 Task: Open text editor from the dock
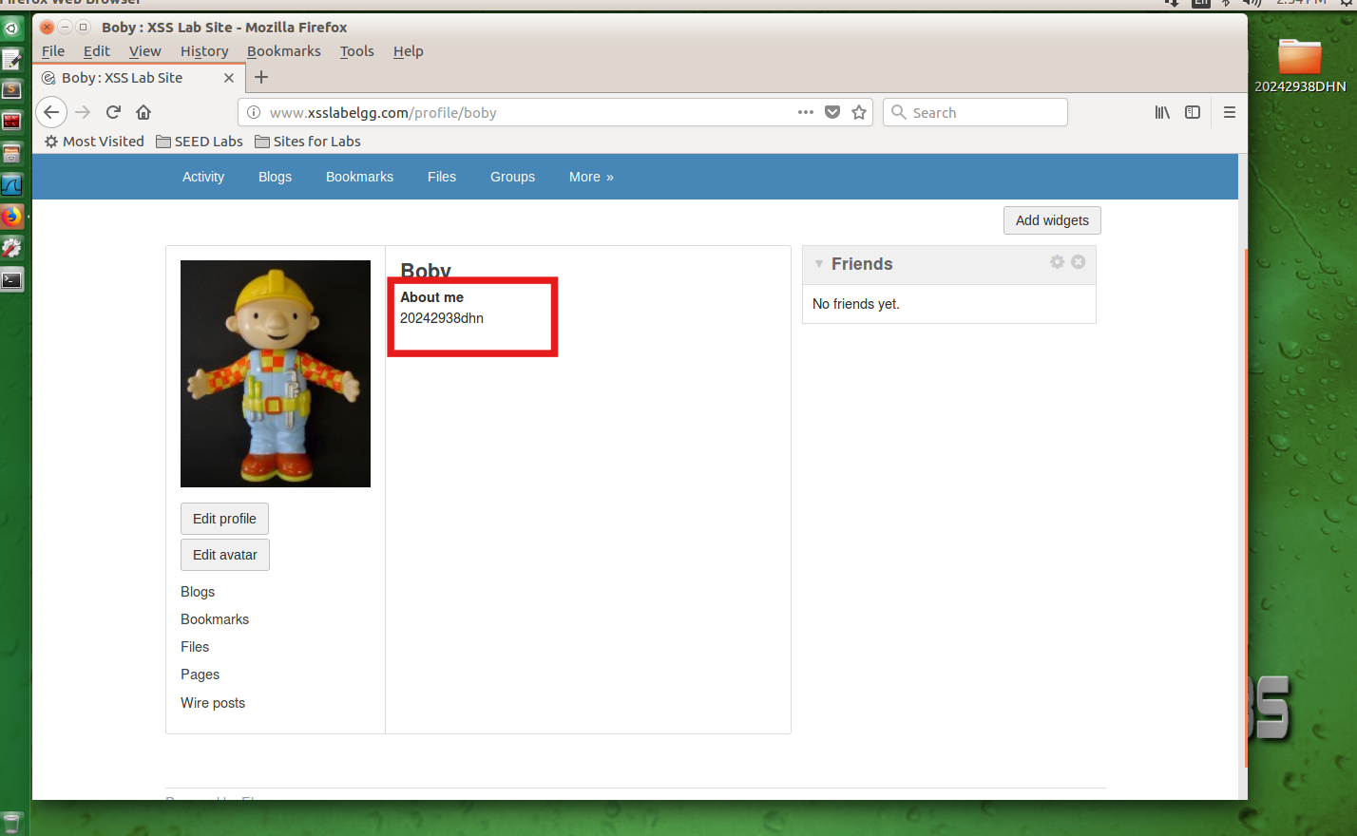pos(11,60)
